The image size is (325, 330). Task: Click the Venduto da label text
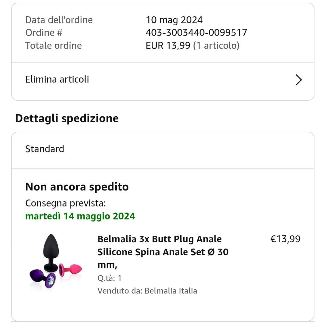click(119, 291)
